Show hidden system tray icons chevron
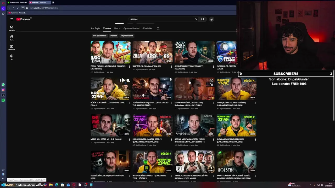Screen dimensions: 335x188 click(310, 185)
